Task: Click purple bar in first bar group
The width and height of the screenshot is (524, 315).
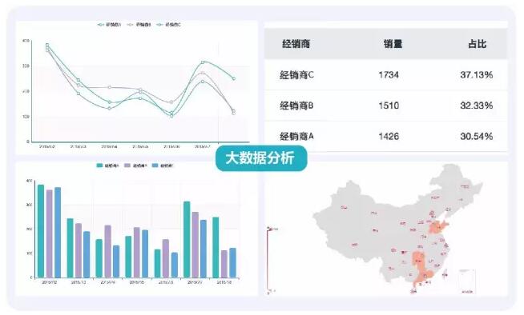Action: coord(49,233)
